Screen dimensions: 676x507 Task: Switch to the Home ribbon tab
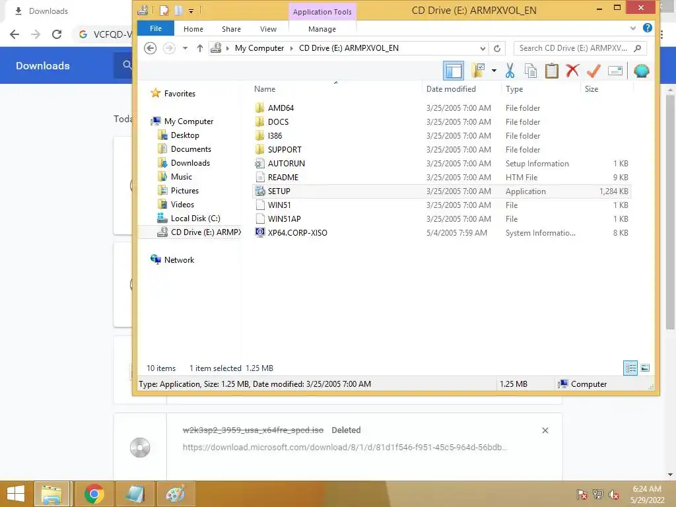[193, 29]
